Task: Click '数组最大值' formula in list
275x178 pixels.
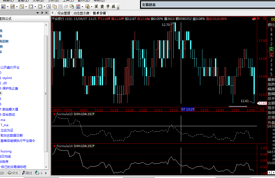Action: point(10,109)
